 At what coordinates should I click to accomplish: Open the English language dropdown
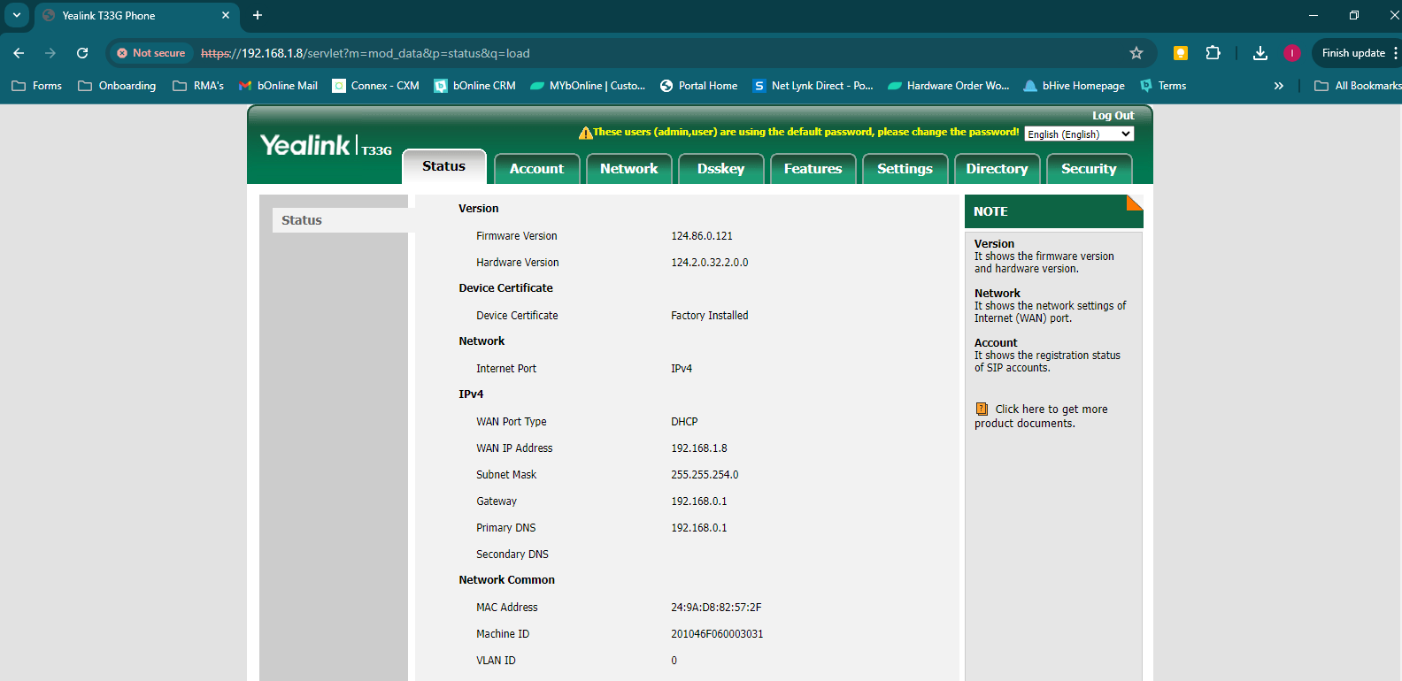click(x=1079, y=134)
